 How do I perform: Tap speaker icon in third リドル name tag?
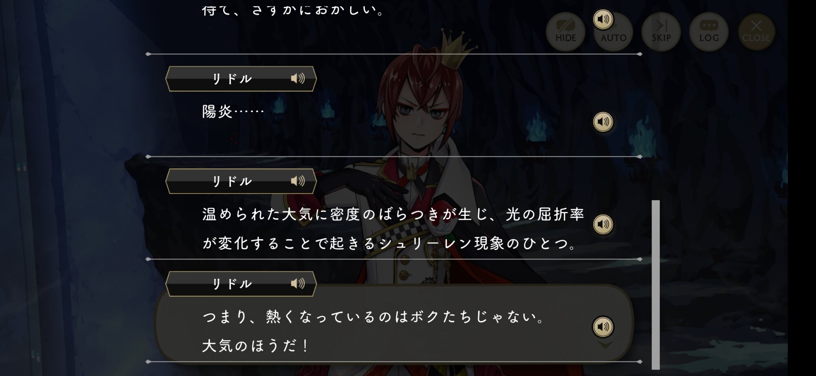tap(298, 284)
